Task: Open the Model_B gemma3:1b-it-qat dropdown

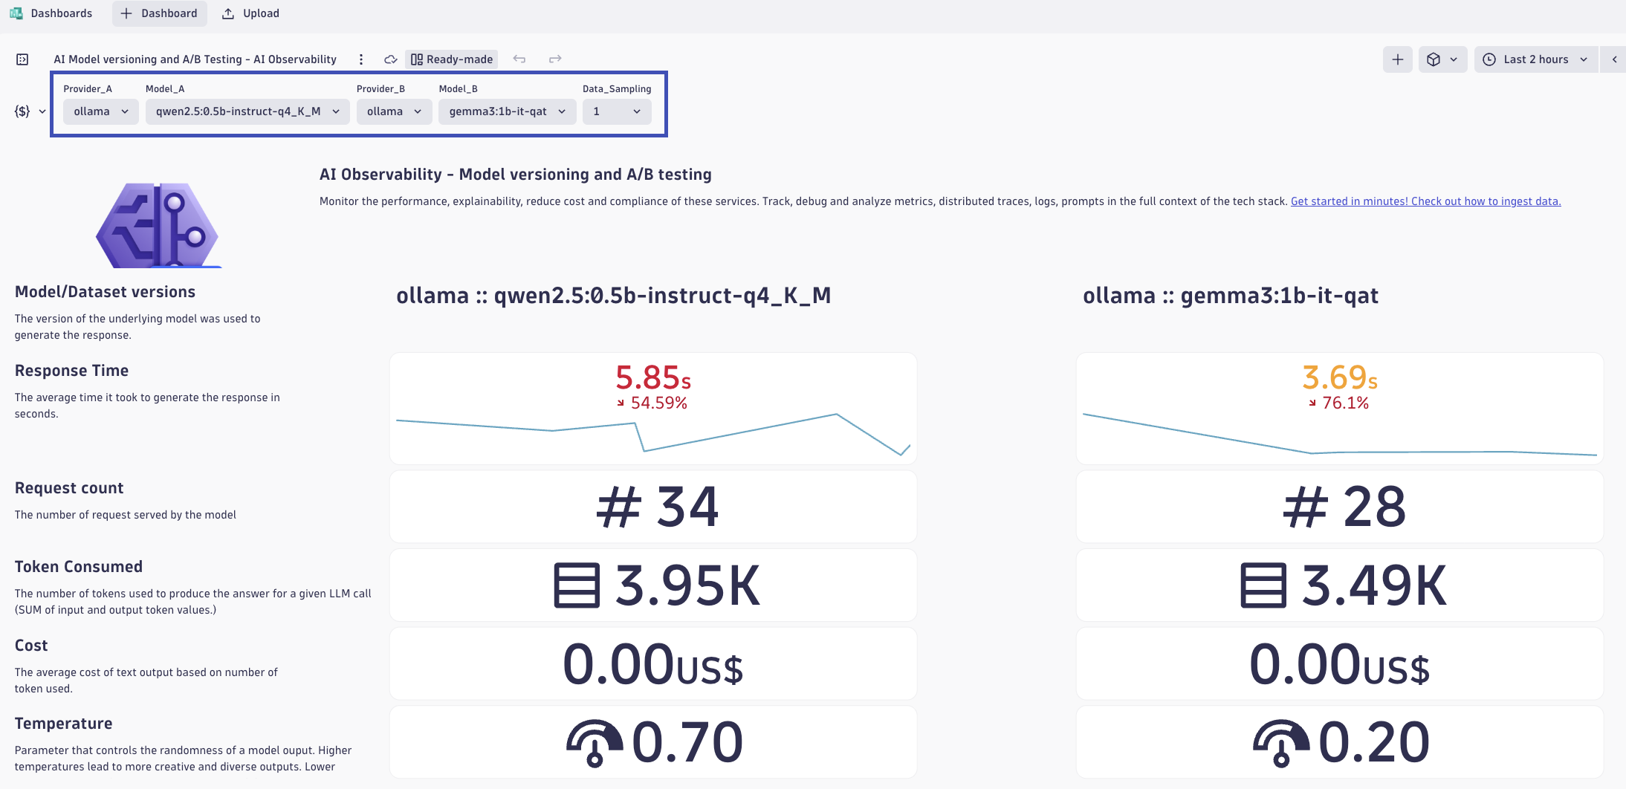Action: [x=507, y=111]
